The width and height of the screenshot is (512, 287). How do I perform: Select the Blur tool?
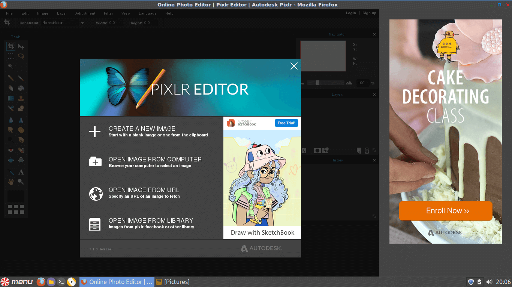pos(11,120)
